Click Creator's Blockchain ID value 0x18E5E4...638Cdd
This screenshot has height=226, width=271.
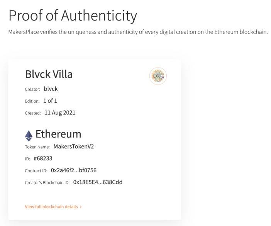[98, 182]
